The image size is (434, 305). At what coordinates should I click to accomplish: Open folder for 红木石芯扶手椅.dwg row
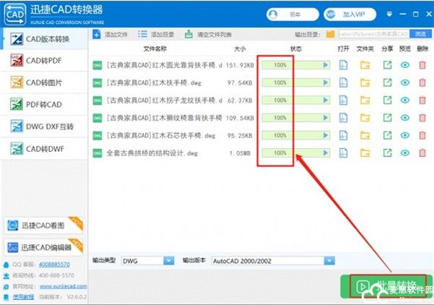coord(365,135)
